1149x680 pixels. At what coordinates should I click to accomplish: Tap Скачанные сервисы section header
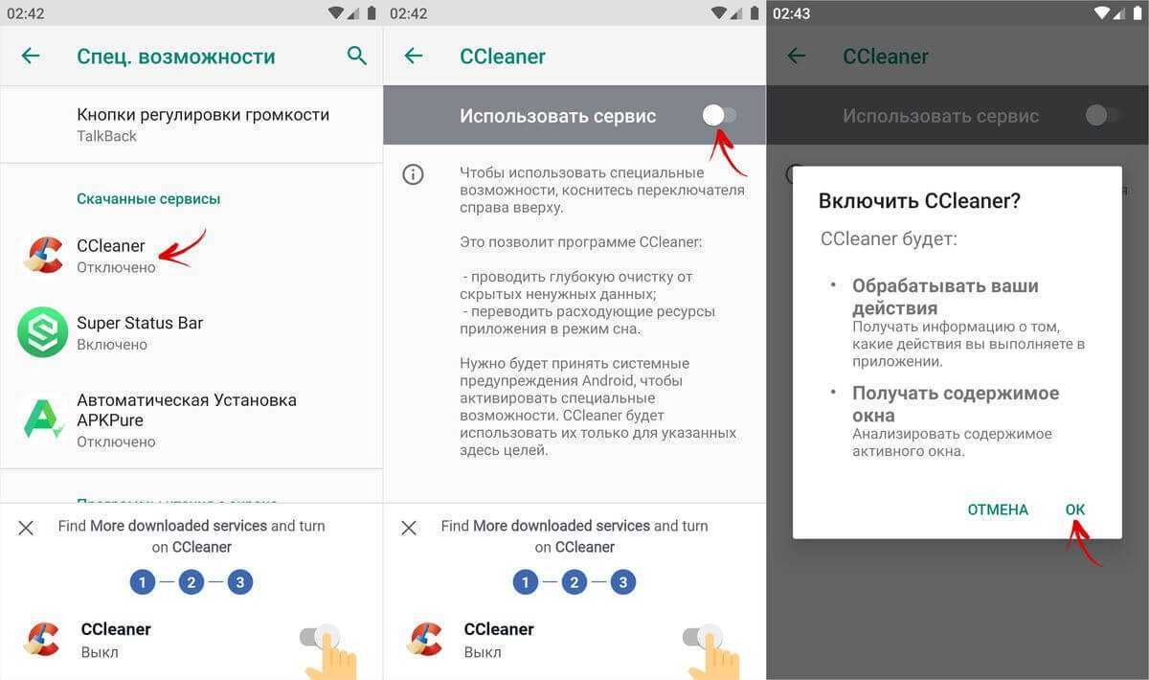coord(148,199)
